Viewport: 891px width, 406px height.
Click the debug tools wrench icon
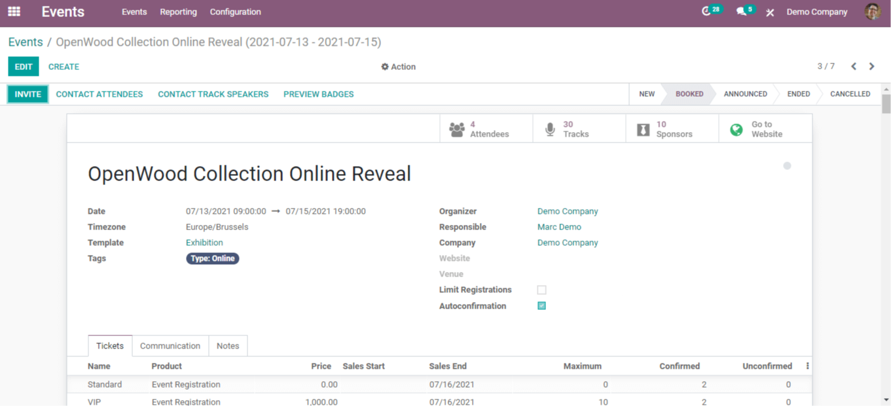770,12
